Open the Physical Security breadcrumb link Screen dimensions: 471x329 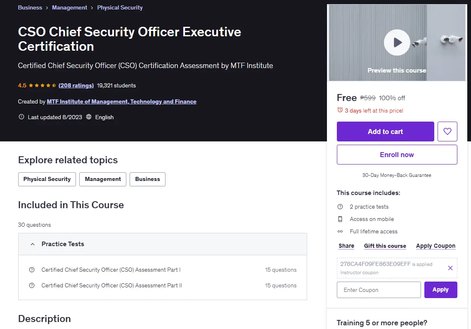coord(120,7)
